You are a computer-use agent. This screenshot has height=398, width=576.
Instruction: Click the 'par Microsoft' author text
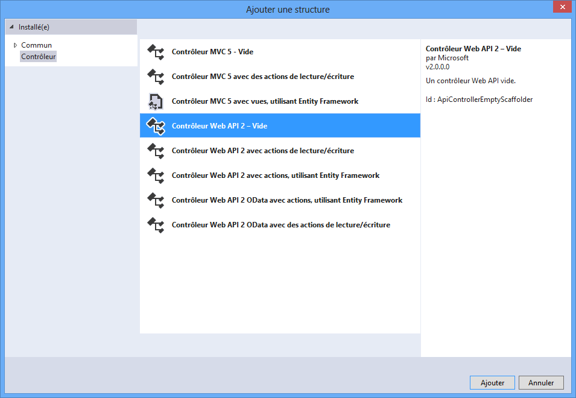(447, 58)
